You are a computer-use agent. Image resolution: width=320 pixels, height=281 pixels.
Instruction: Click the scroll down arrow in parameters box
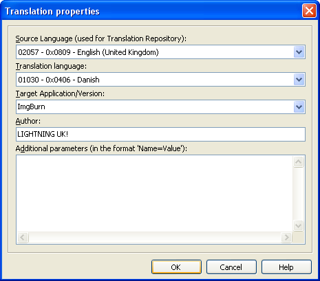coord(299,225)
